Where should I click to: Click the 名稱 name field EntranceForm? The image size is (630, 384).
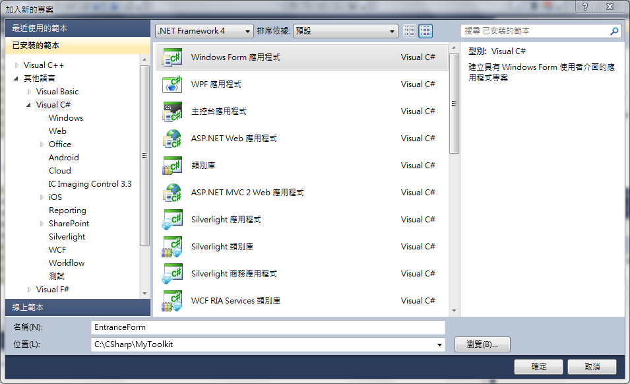click(268, 327)
